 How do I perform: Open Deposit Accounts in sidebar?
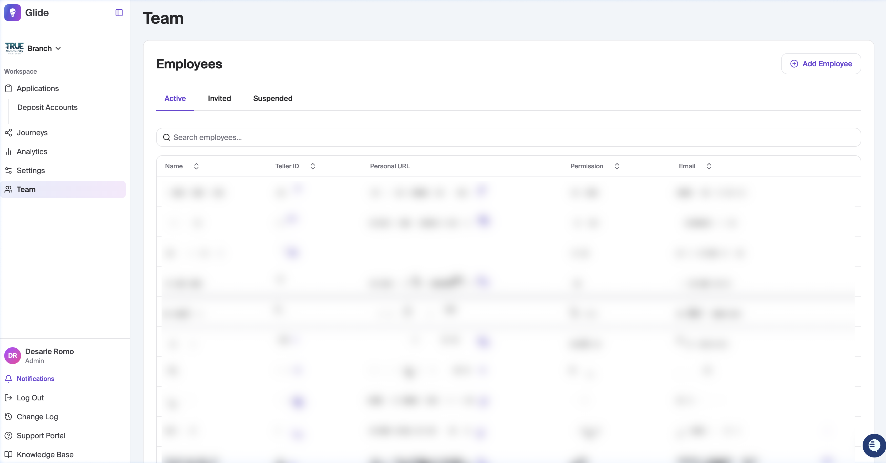pos(47,107)
